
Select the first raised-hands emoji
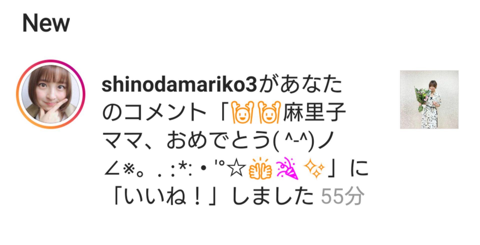pos(242,112)
